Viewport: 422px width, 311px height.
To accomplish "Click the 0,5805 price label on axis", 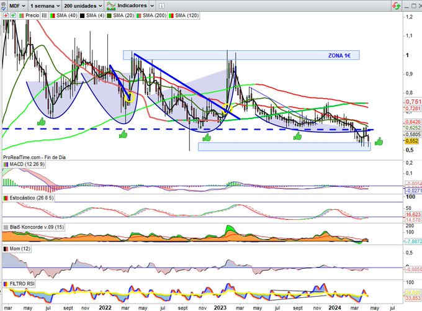I will tap(413, 134).
